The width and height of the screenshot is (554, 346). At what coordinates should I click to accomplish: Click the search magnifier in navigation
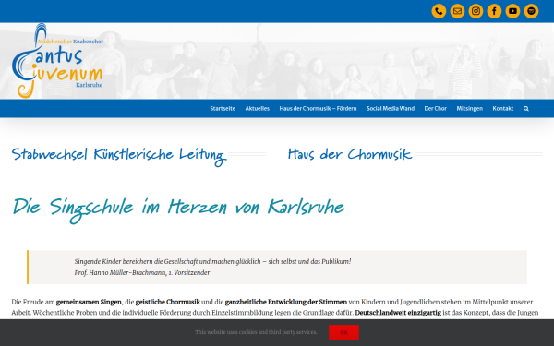(x=525, y=108)
